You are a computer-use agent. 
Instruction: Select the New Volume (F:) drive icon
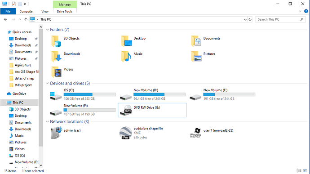(56, 112)
